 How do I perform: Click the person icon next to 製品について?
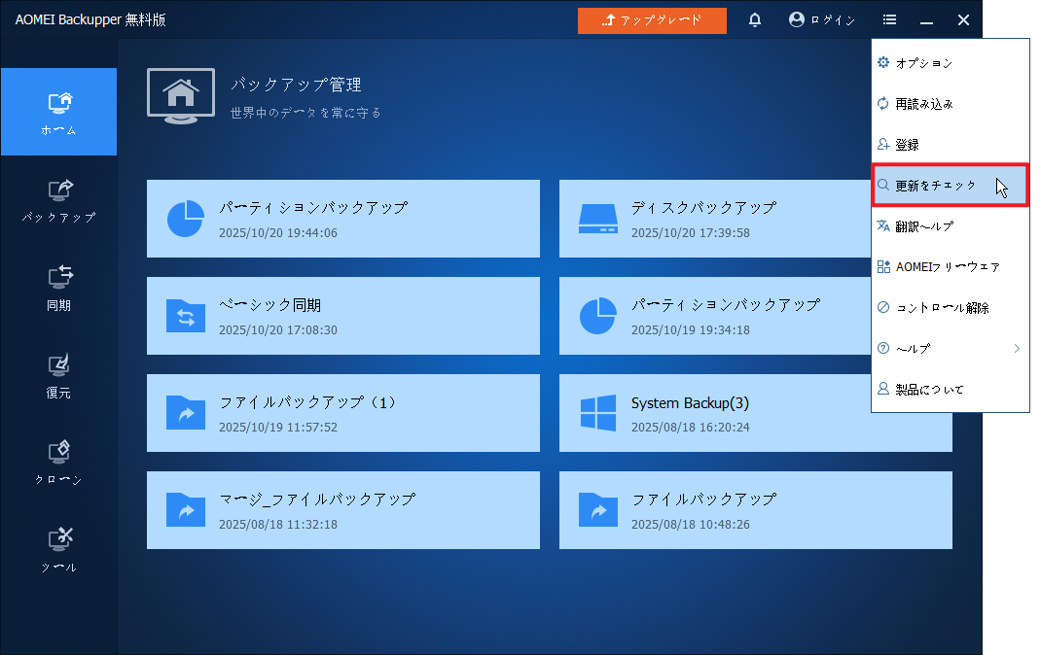pyautogui.click(x=883, y=389)
